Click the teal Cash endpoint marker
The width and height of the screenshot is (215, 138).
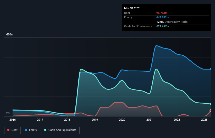(211, 104)
